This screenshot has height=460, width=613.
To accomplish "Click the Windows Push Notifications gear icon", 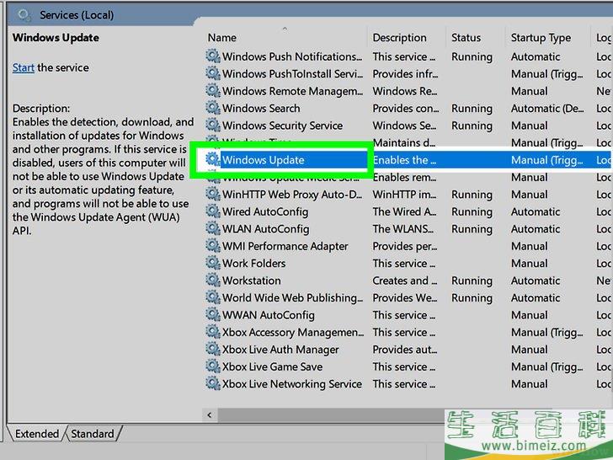I will [x=213, y=56].
